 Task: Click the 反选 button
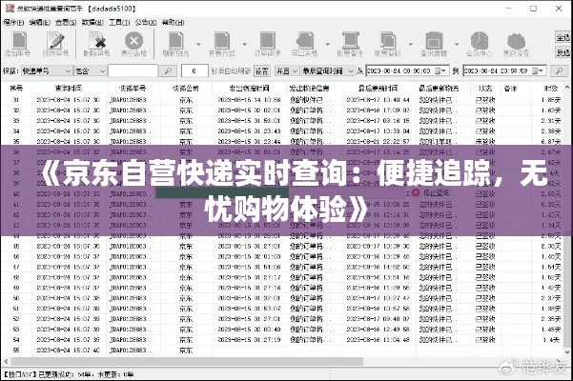(x=563, y=53)
